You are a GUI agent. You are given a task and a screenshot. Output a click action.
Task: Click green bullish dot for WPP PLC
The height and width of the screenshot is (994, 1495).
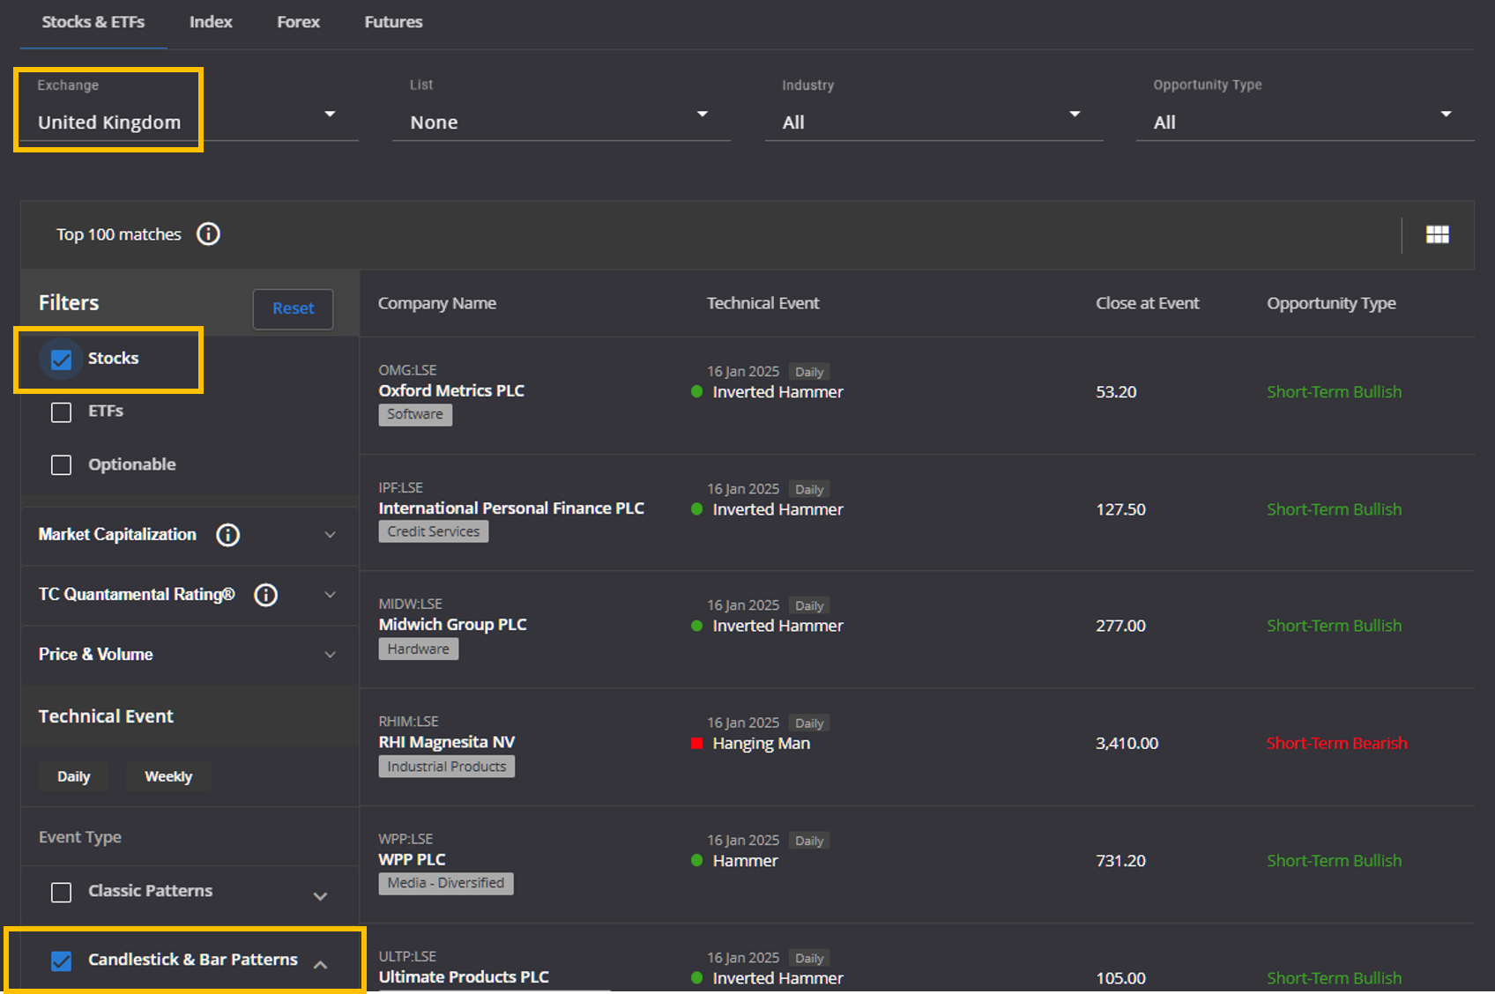pyautogui.click(x=696, y=860)
